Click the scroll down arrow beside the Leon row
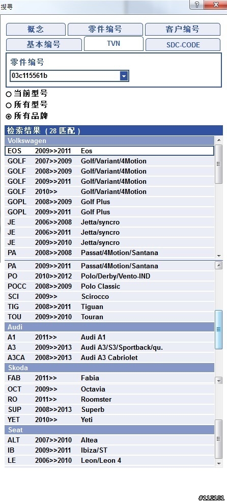Screen dimensions: 227x502 [x=219, y=463]
